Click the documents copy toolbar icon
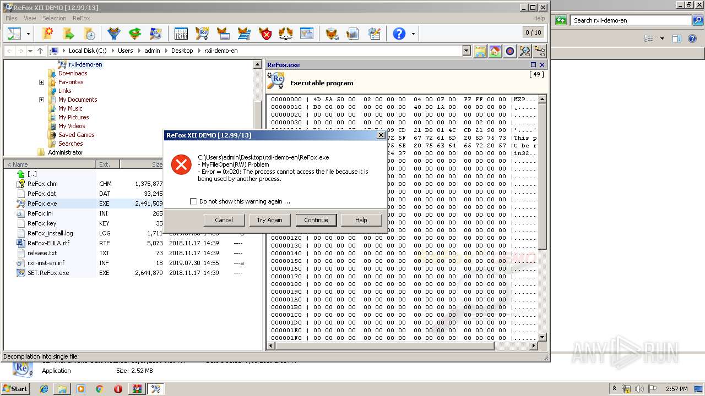This screenshot has height=396, width=705. [x=353, y=34]
